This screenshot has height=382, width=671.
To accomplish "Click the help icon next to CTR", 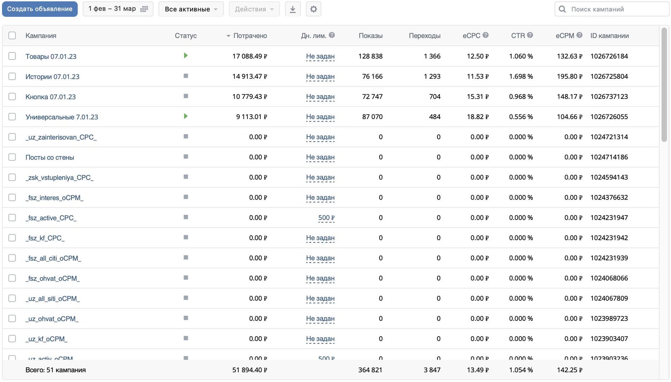I will 530,35.
